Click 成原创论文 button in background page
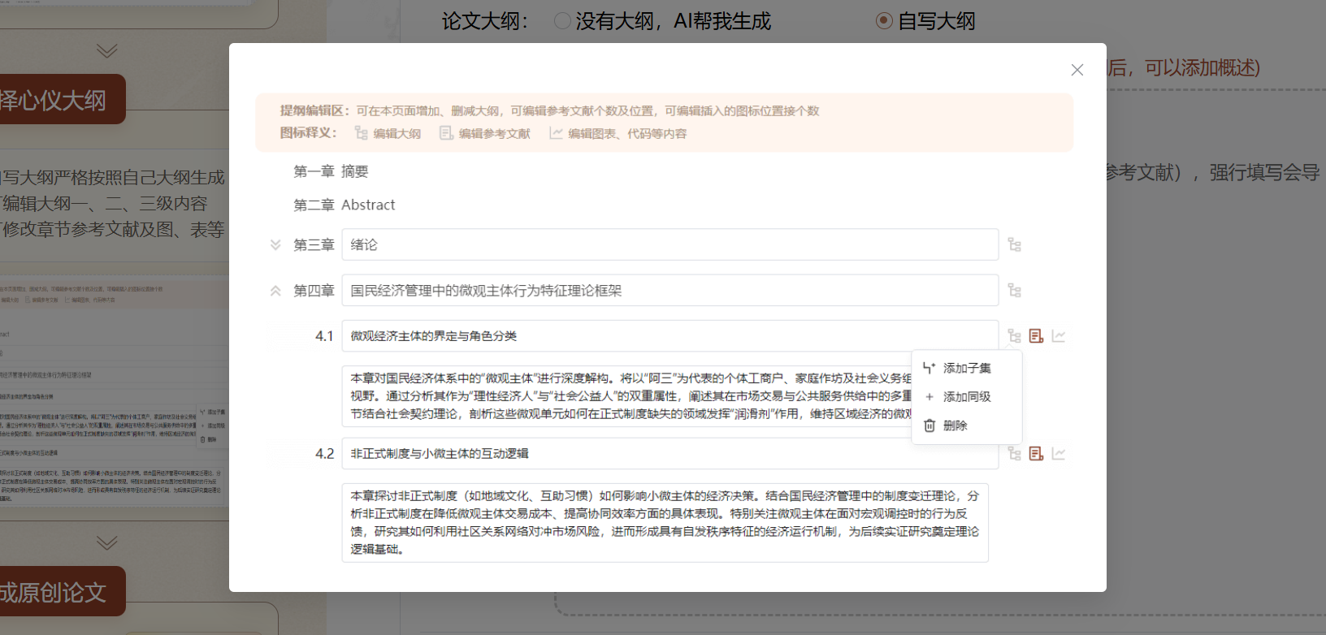This screenshot has height=635, width=1326. 63,592
